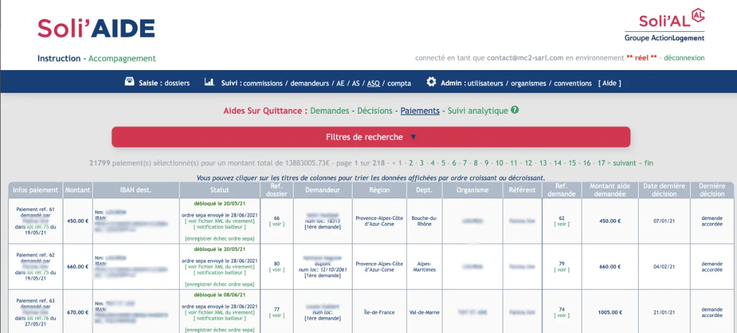Screen dimensions: 737x333
Task: Open the Demandes tab
Action: click(x=330, y=111)
